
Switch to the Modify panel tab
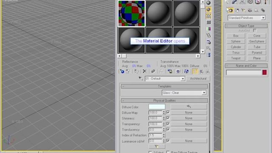point(235,2)
